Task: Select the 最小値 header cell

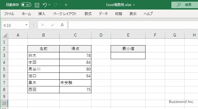Action: point(128,49)
